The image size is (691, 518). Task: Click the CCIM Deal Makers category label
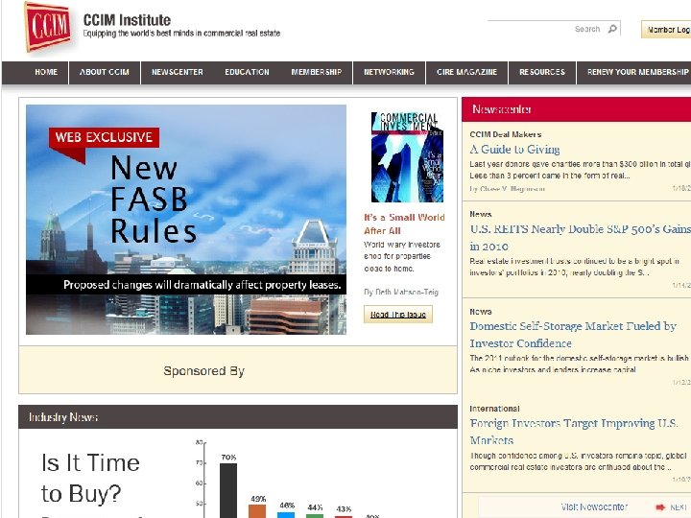pos(506,134)
